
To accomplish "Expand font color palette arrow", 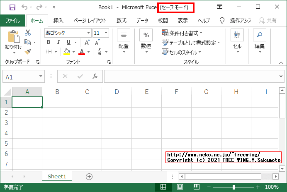I will pos(89,52).
